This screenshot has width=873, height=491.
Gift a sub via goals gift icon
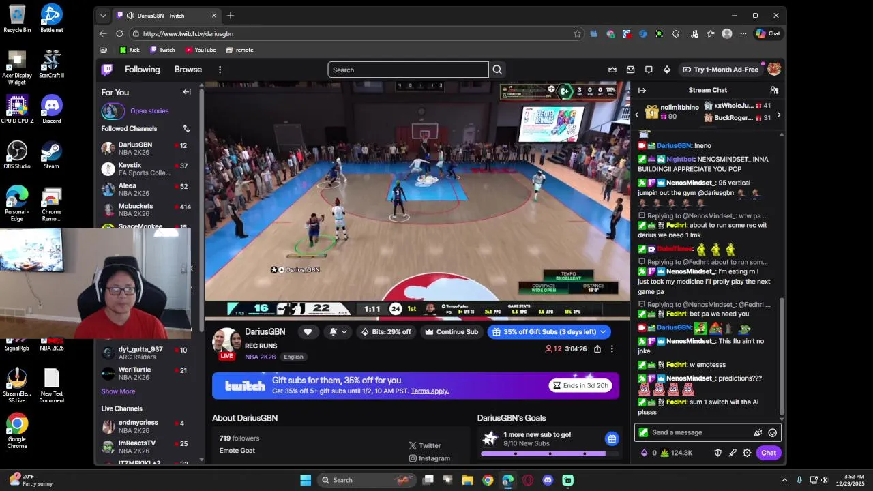[x=612, y=438]
